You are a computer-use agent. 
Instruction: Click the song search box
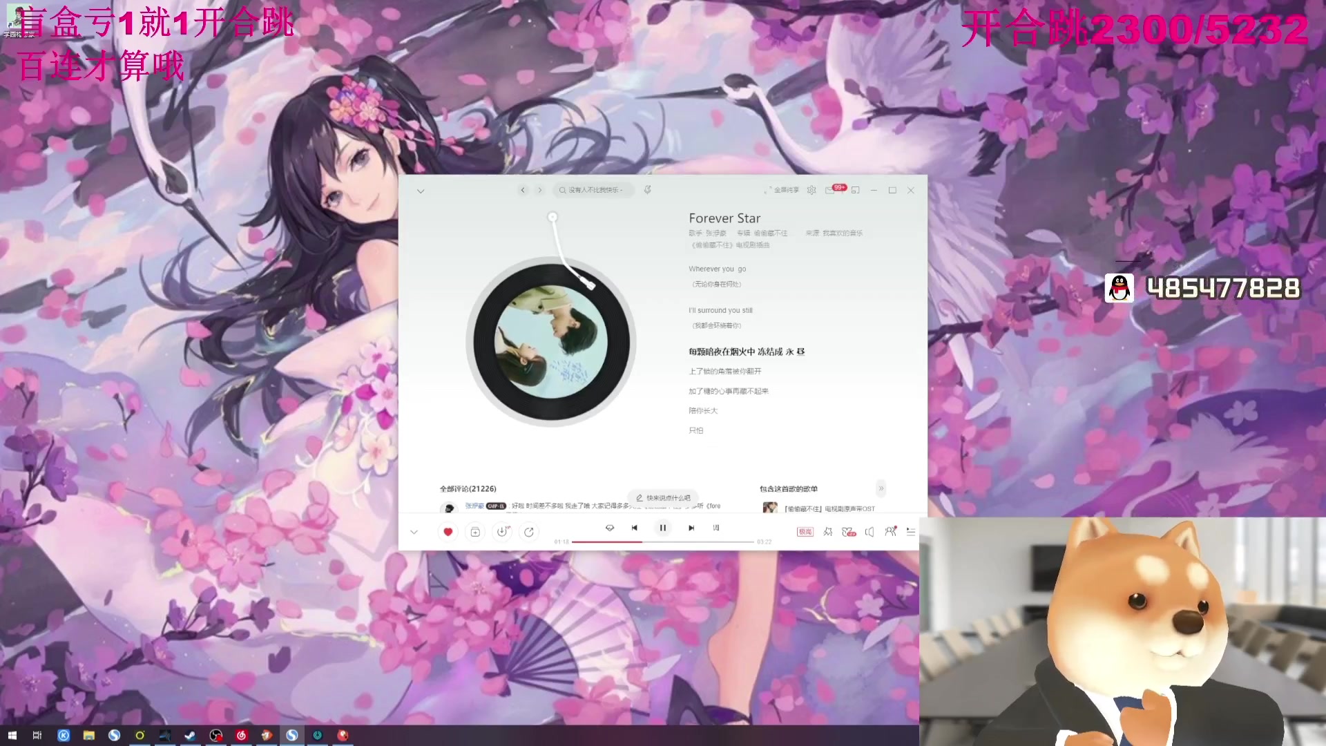595,190
